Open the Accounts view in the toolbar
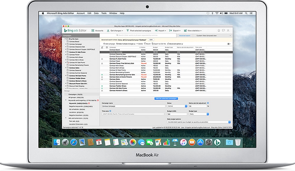 pyautogui.click(x=97, y=30)
